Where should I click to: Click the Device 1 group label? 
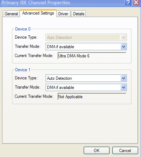(23, 70)
